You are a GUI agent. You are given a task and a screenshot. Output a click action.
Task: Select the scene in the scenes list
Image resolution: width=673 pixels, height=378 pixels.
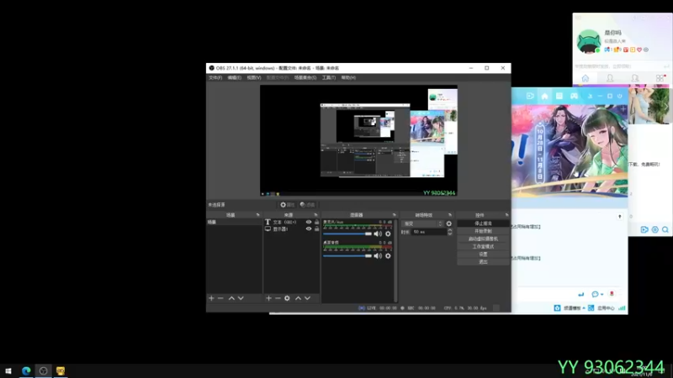tap(235, 222)
